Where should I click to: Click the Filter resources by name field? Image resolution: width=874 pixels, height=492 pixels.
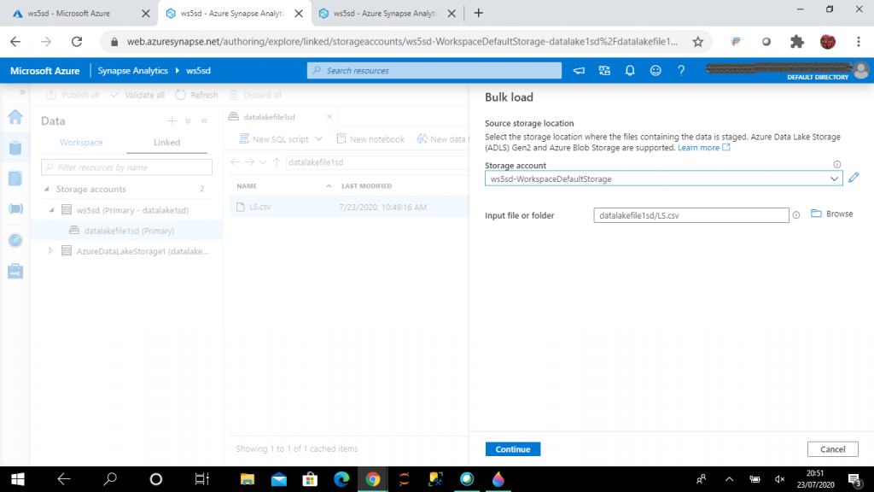pos(126,167)
